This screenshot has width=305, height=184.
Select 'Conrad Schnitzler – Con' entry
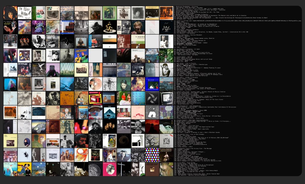tap(184, 104)
